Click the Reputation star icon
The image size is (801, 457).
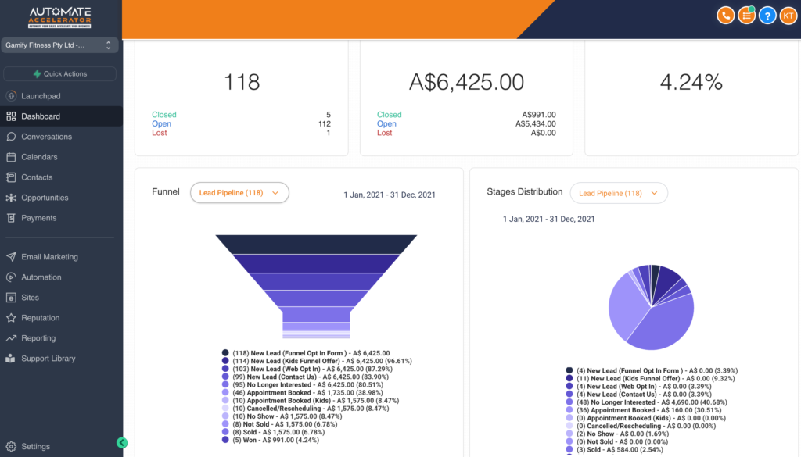tap(11, 318)
